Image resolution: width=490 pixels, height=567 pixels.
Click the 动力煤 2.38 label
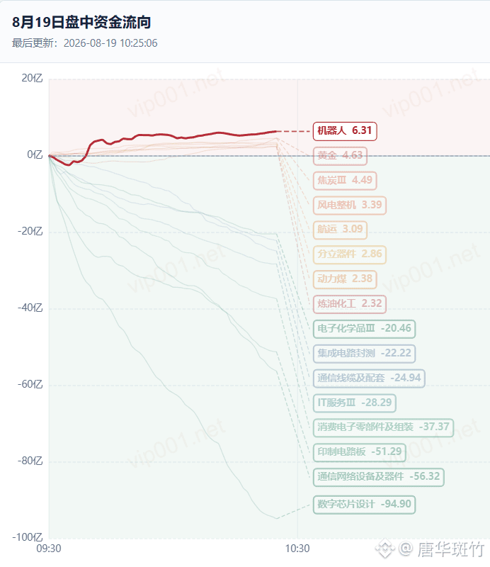[x=345, y=279]
